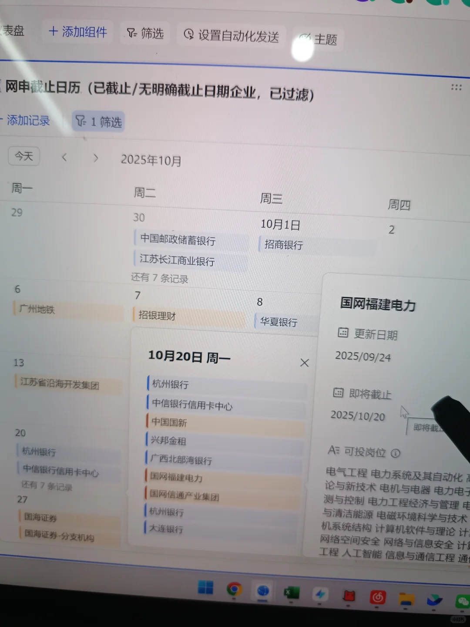
Task: Open the blue globe browser taskbar app
Action: [263, 591]
